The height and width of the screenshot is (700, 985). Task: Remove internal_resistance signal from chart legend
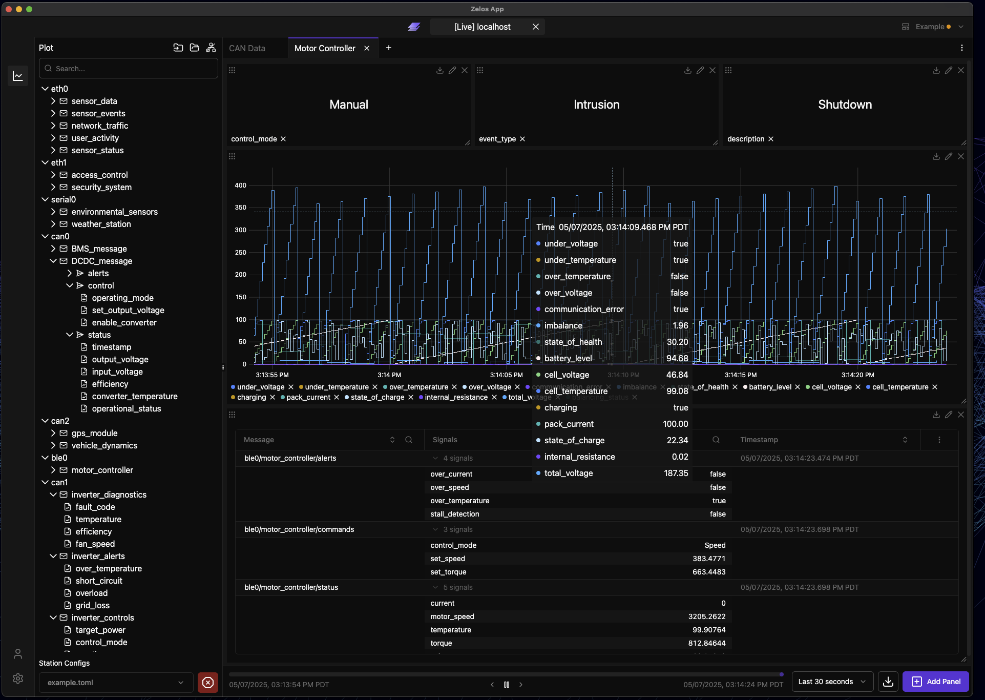click(494, 397)
